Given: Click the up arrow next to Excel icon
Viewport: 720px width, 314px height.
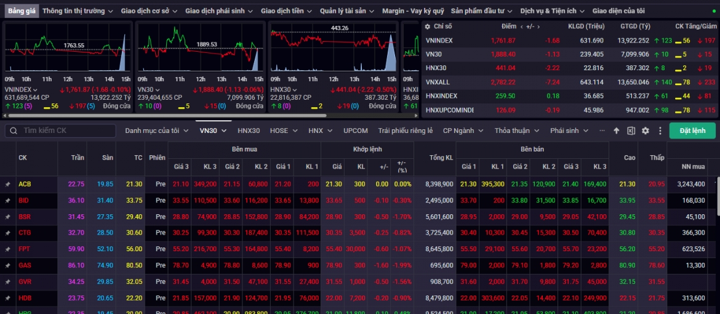Looking at the screenshot, I should pyautogui.click(x=616, y=131).
